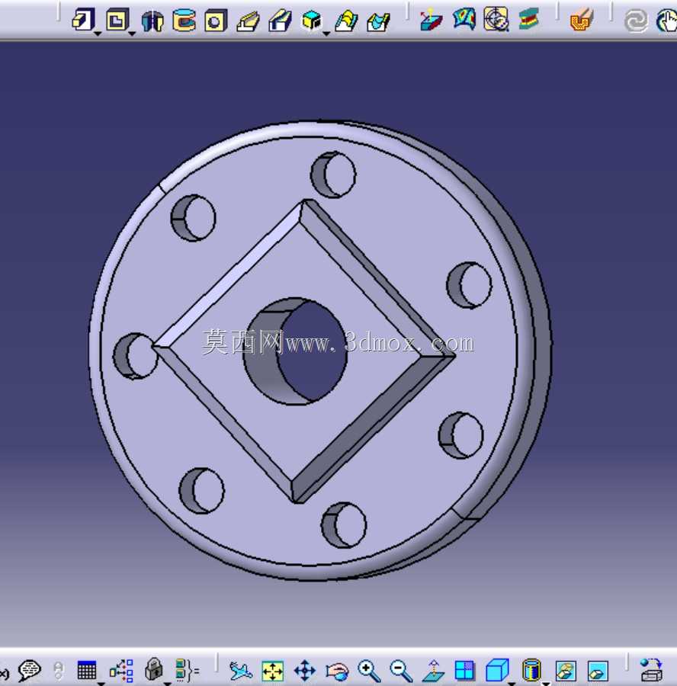Screen dimensions: 677x686
Task: Select the Rib tool
Action: click(x=248, y=21)
